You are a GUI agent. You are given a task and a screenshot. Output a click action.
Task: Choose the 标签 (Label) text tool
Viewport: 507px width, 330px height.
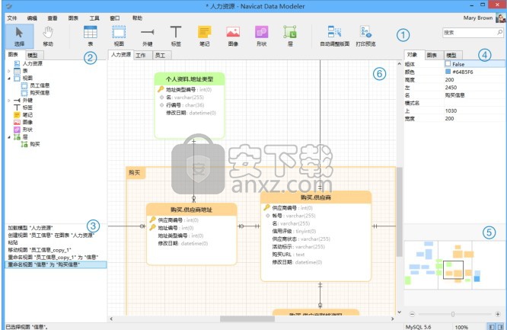176,37
